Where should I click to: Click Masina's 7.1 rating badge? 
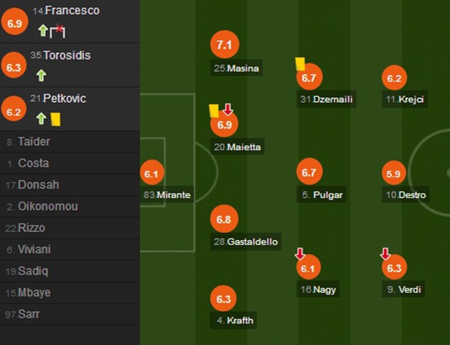coord(225,45)
